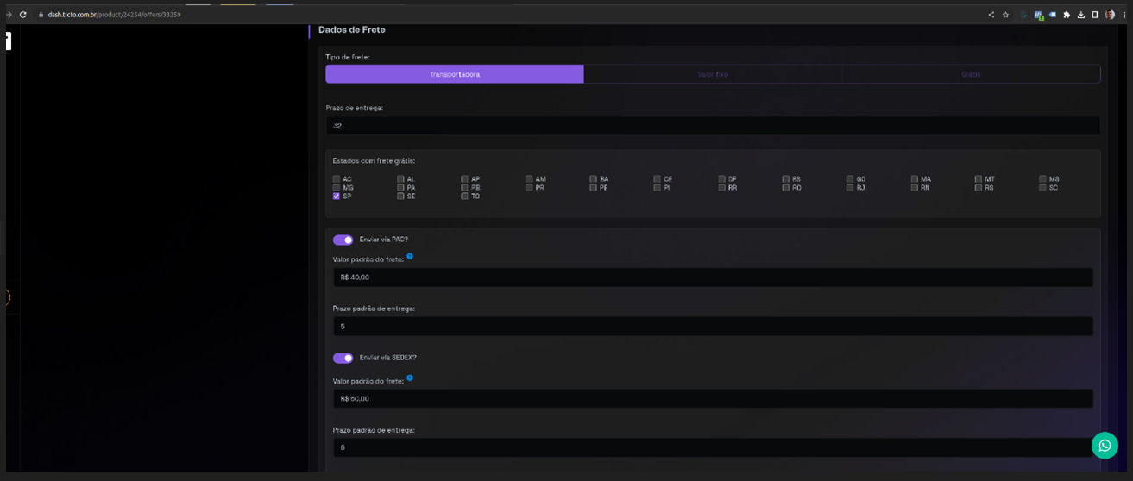Select the Transportadora freight type tab

click(455, 74)
